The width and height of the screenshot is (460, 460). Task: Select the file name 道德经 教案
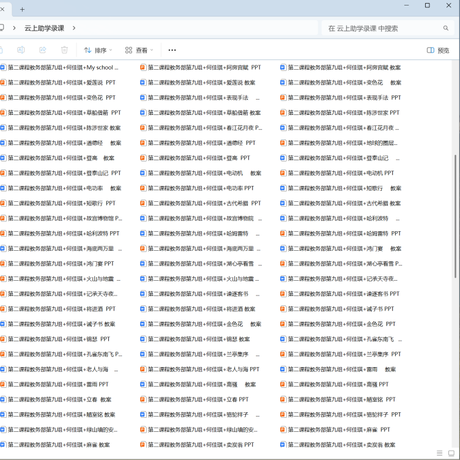point(65,143)
